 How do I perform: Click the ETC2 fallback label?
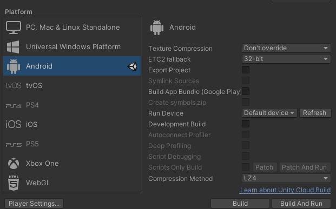coord(169,59)
